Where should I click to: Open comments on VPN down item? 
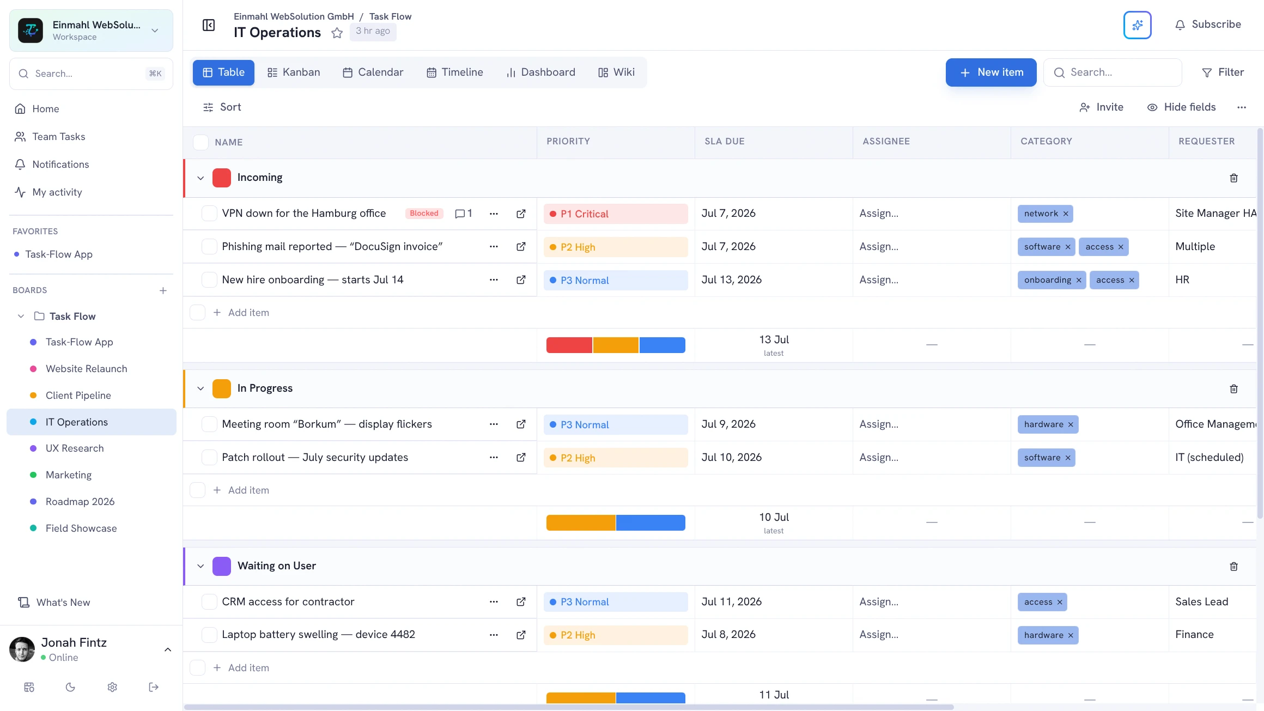coord(464,214)
